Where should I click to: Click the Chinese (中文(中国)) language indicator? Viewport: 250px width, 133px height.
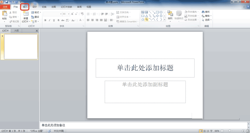pyautogui.click(x=59, y=131)
